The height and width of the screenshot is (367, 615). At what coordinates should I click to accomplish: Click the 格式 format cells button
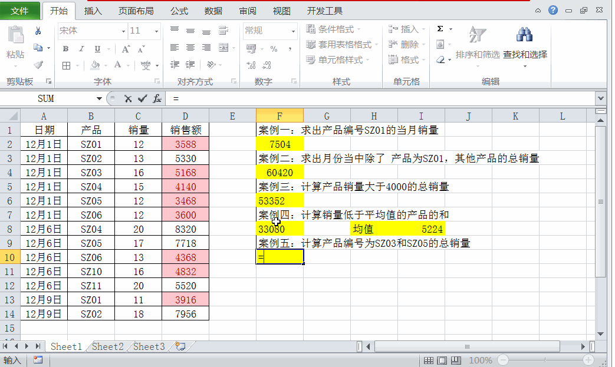pos(407,60)
